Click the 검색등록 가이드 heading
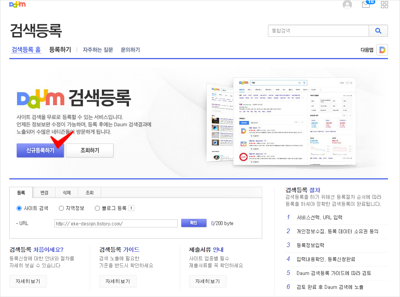 click(119, 249)
